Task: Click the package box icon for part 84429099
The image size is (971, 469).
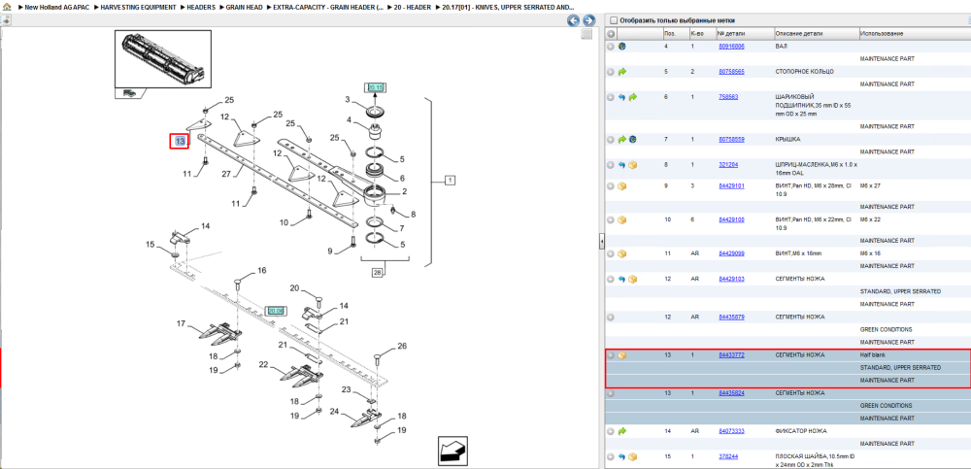Action: click(622, 253)
